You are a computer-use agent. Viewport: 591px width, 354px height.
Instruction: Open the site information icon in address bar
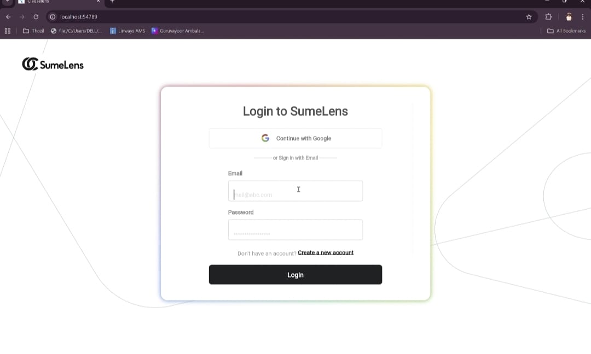coord(53,17)
